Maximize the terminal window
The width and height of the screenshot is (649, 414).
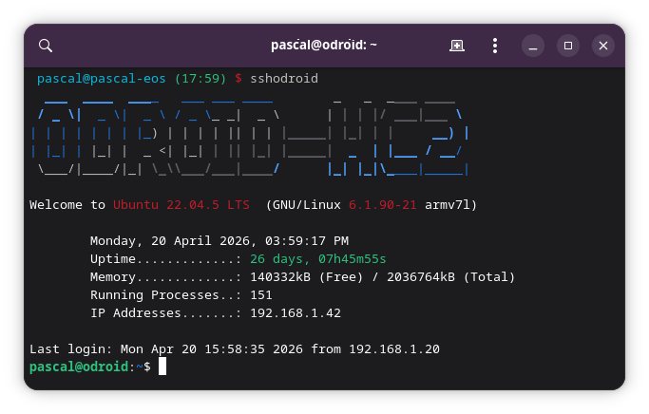pos(568,46)
